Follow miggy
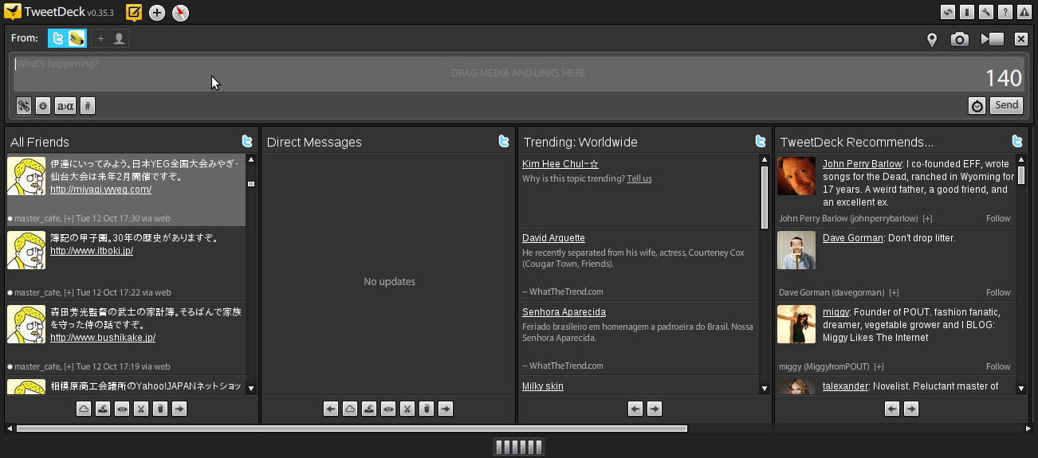Image resolution: width=1038 pixels, height=458 pixels. coord(998,366)
